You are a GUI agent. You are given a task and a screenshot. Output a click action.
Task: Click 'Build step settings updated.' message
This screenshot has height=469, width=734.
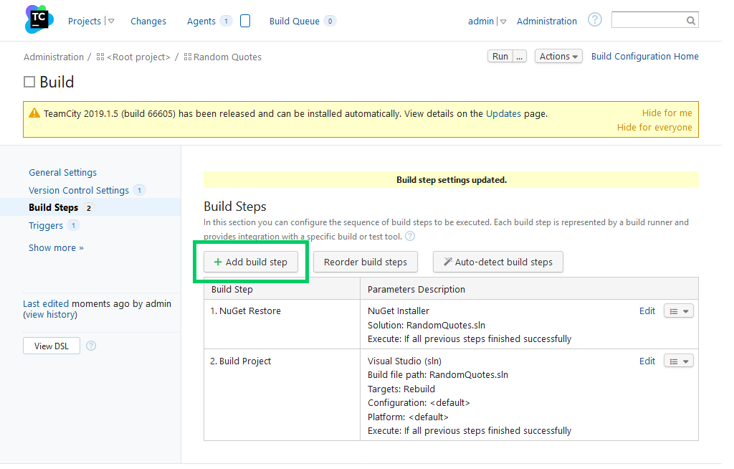coord(452,180)
